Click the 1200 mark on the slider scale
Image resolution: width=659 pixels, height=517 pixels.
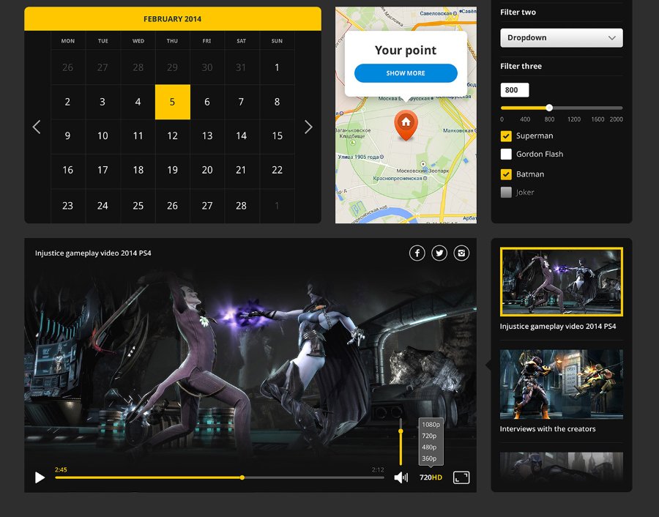(x=573, y=119)
